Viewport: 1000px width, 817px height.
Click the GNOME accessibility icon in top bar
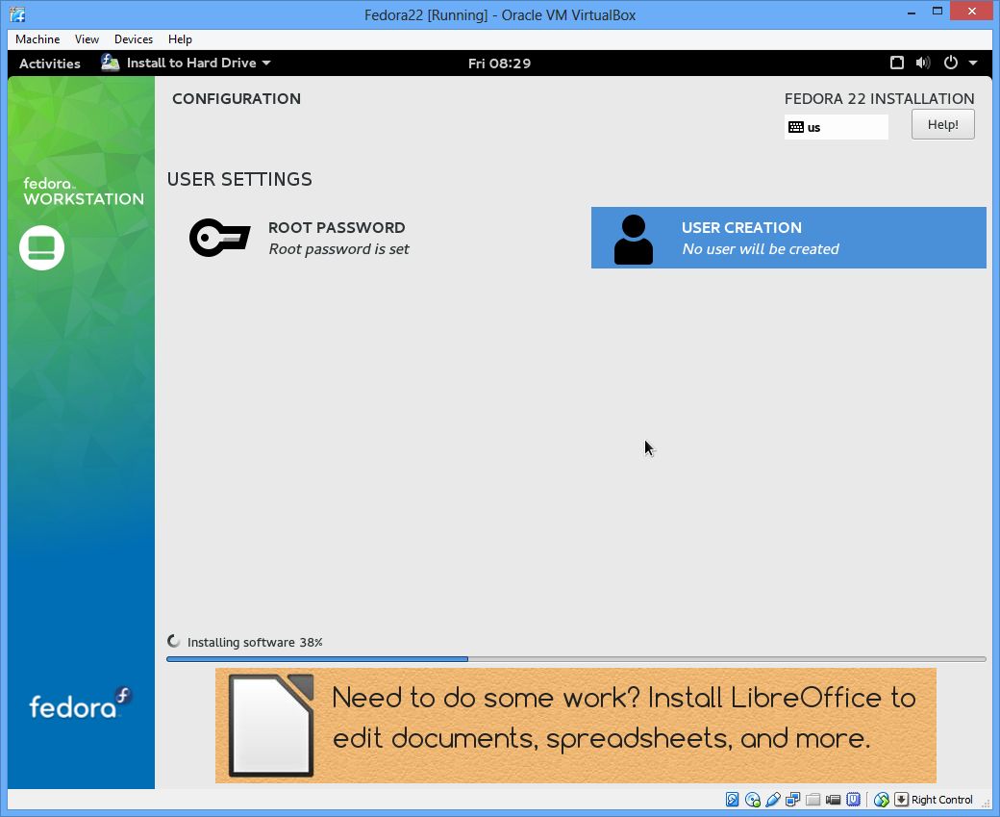(897, 63)
